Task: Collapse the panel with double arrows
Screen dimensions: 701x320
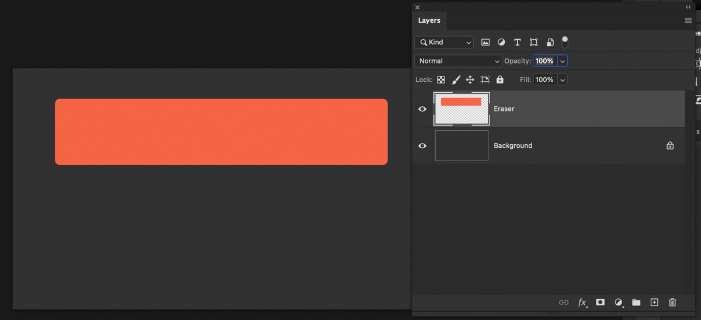Action: click(688, 7)
